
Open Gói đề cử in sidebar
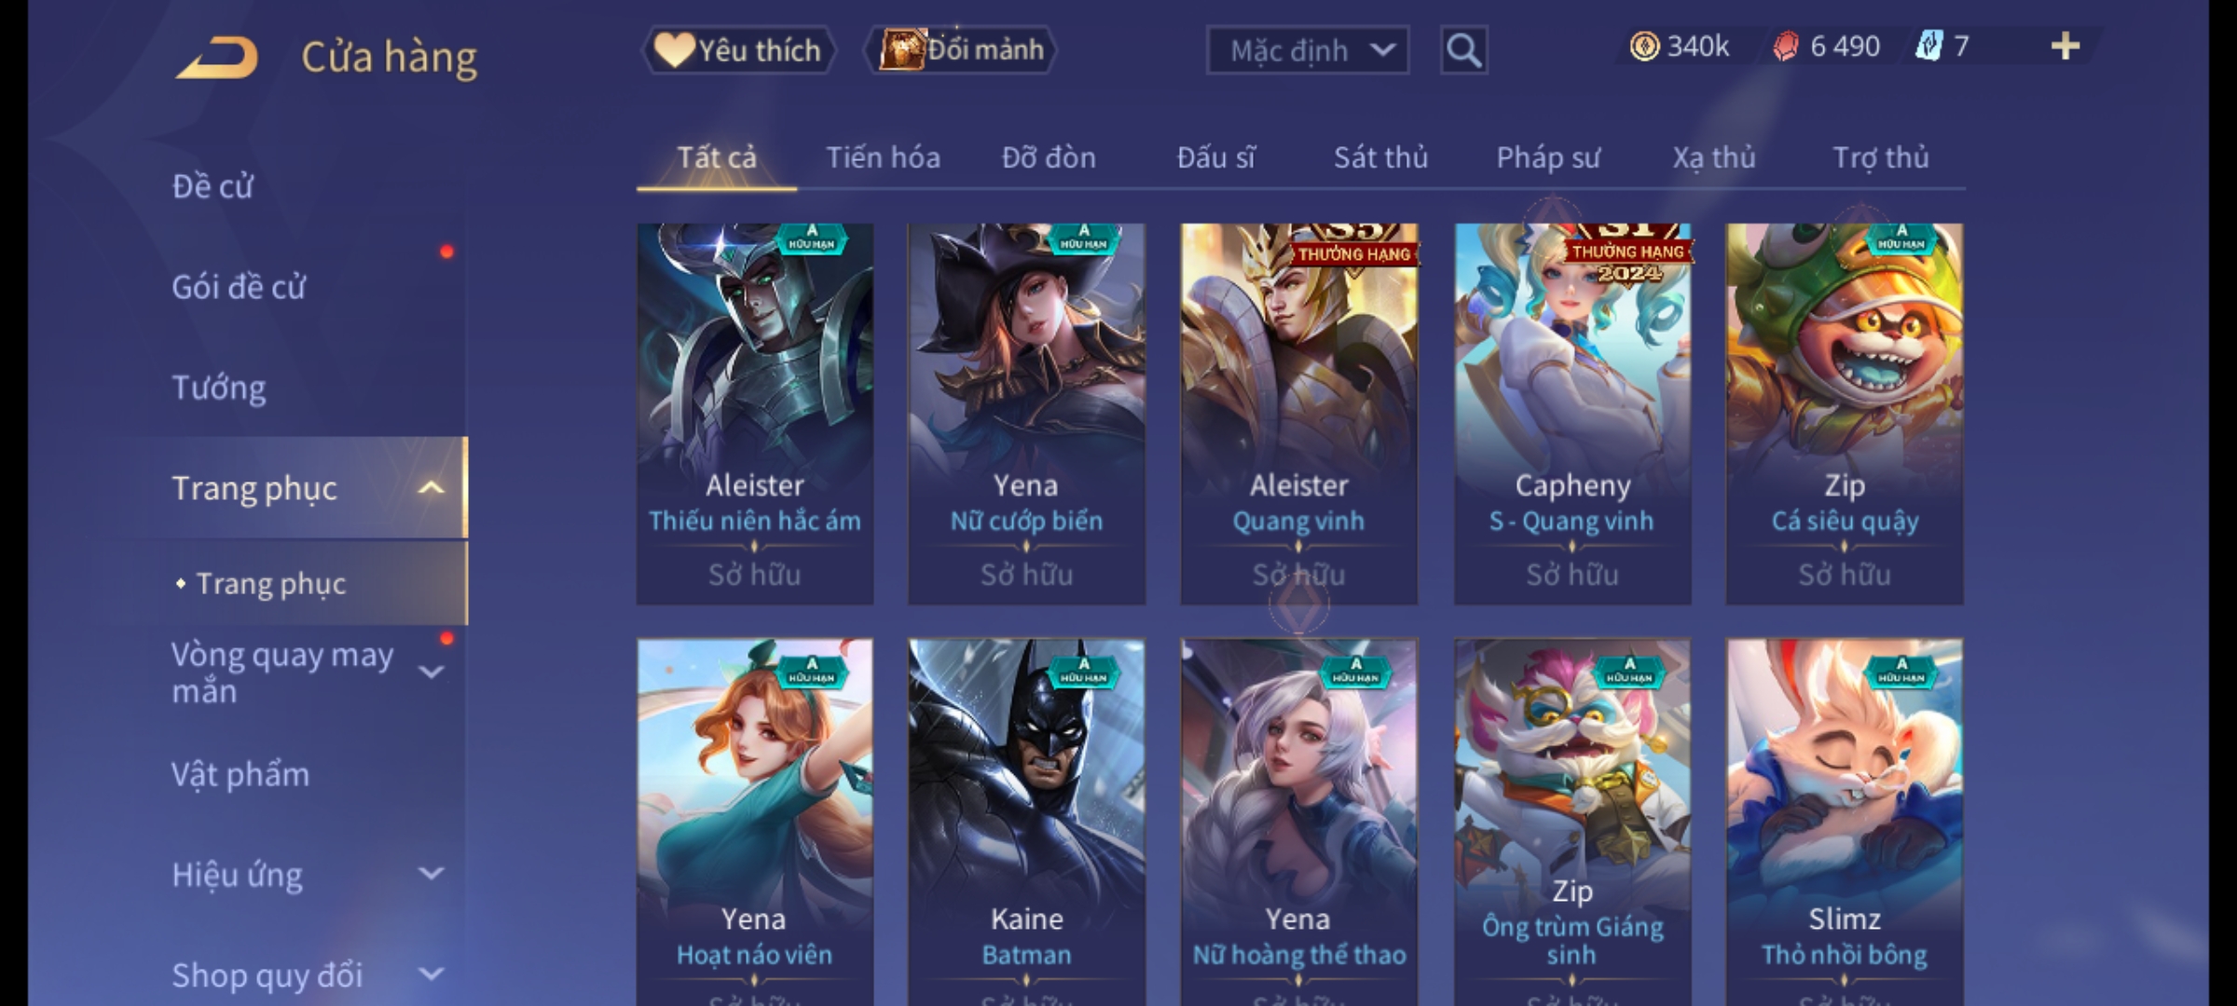[x=239, y=287]
